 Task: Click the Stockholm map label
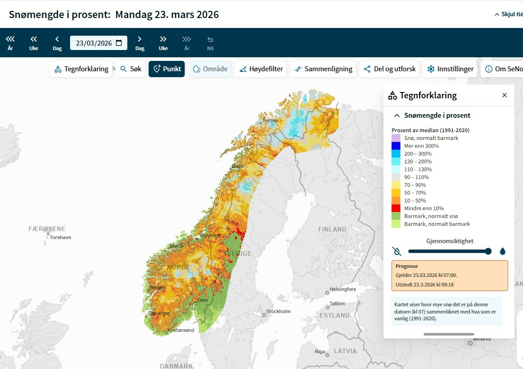[x=278, y=311]
